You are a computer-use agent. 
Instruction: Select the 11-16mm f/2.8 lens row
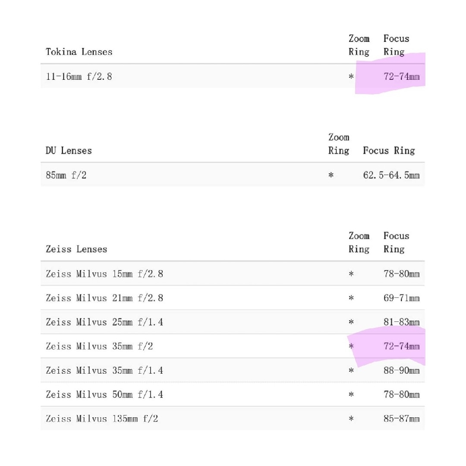(233, 76)
